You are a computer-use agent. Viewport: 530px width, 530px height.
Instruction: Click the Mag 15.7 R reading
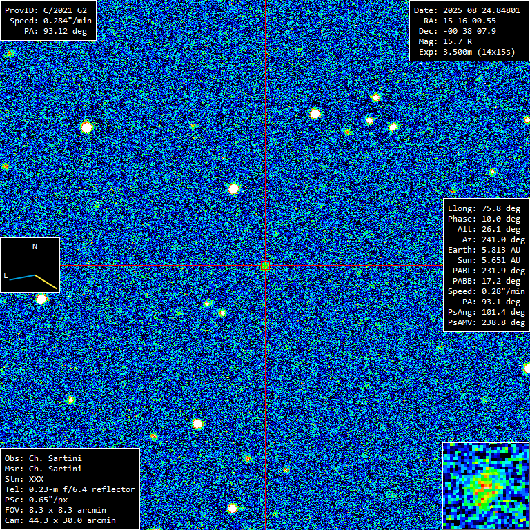(x=449, y=41)
